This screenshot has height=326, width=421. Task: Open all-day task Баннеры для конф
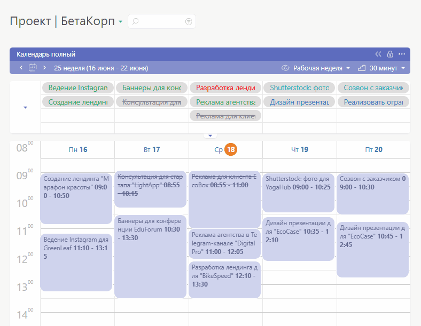coord(152,88)
